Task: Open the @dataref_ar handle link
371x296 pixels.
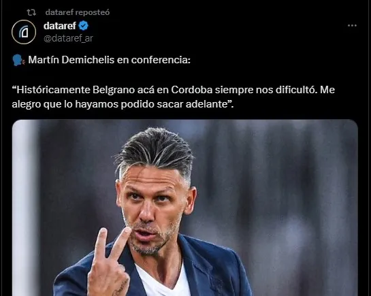Action: [68, 38]
